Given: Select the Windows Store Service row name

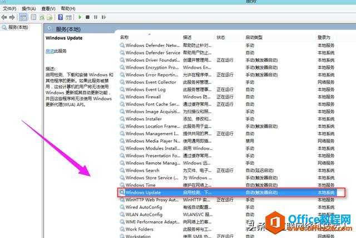Looking at the screenshot, I should [152, 178].
